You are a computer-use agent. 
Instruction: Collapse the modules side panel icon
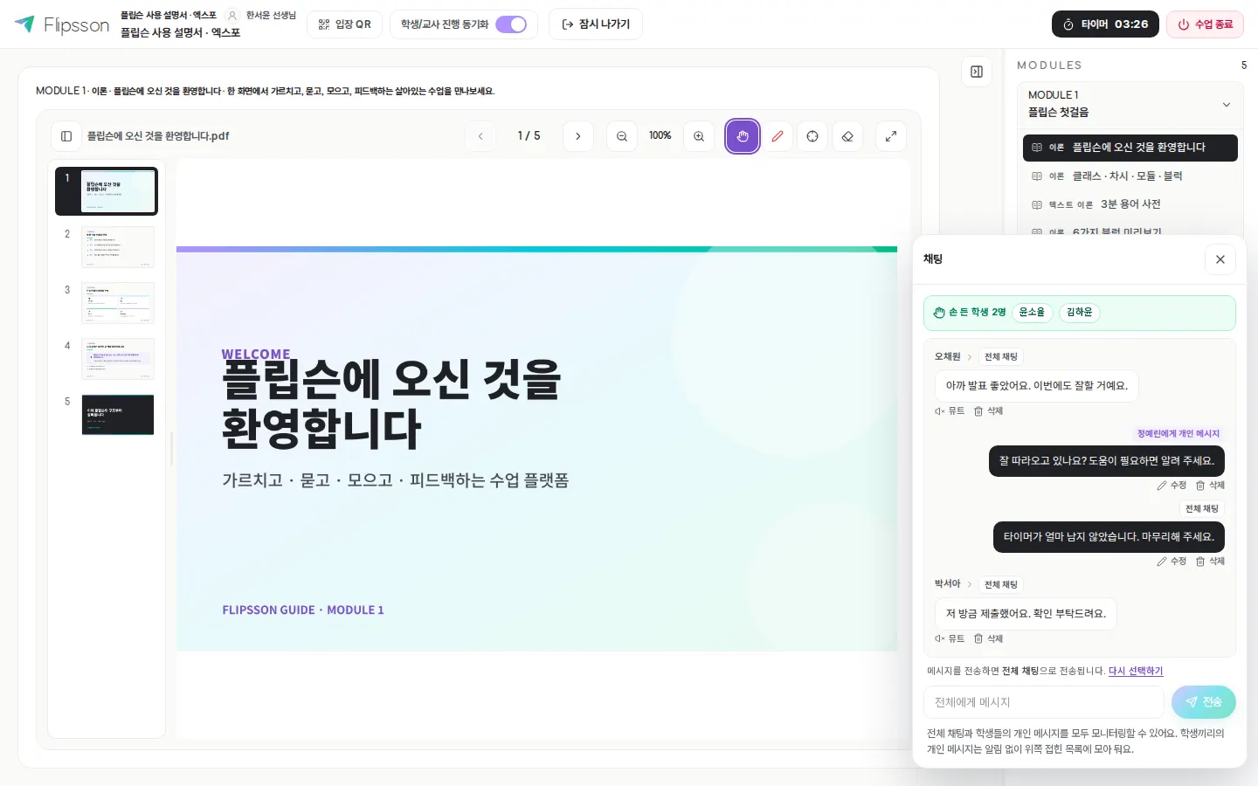click(x=977, y=72)
